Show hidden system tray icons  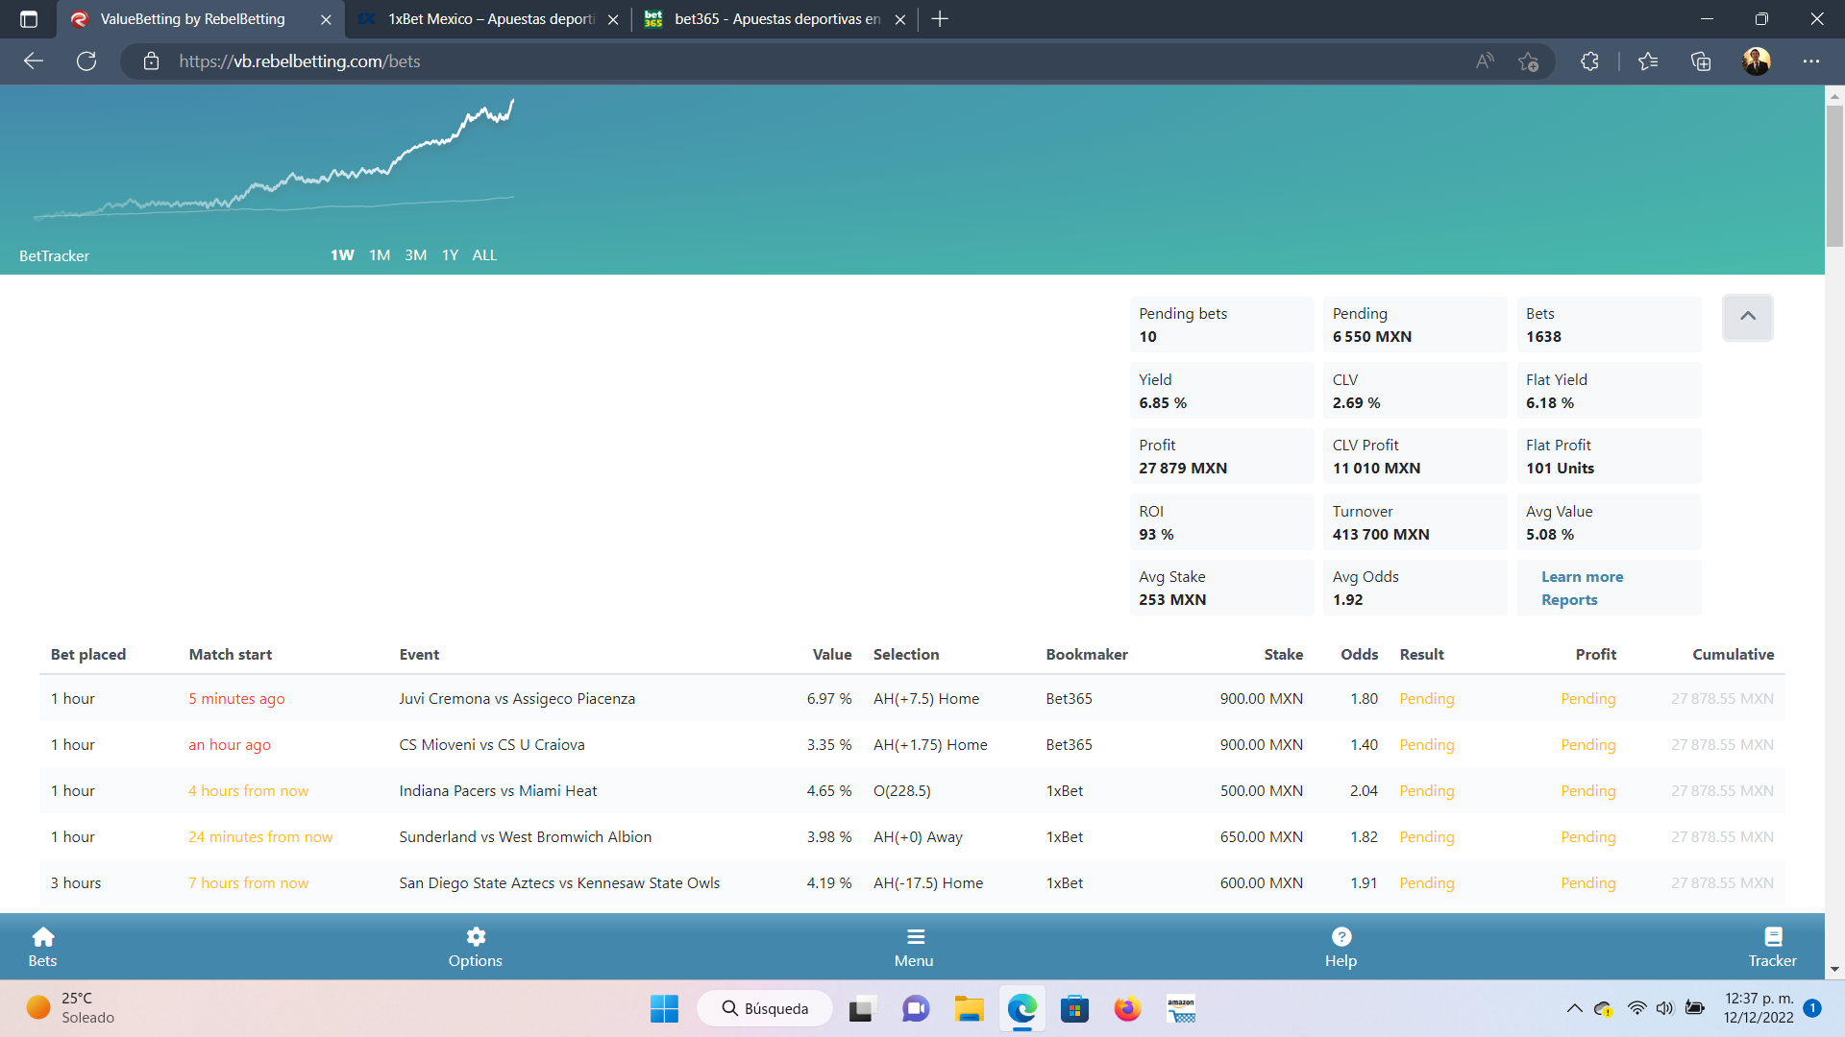(1574, 1008)
